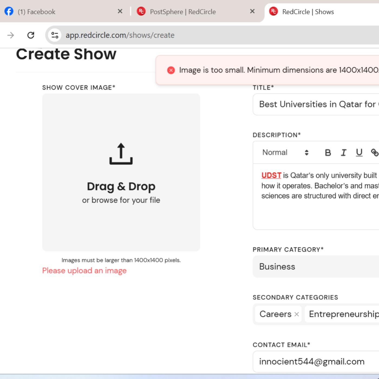The width and height of the screenshot is (379, 379).
Task: Click the Title input field
Action: tap(316, 104)
